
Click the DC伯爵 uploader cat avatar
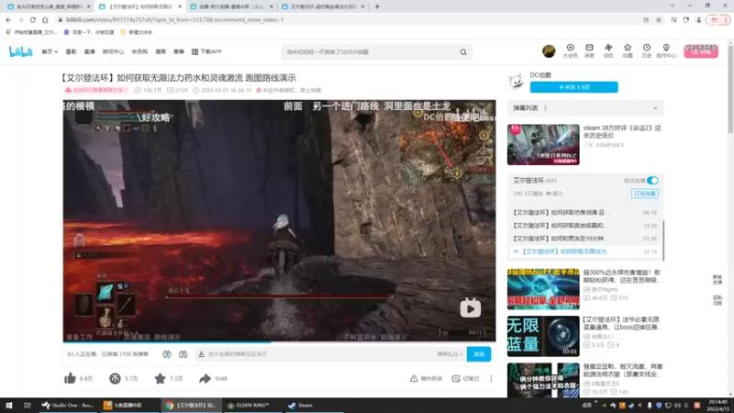click(x=517, y=82)
